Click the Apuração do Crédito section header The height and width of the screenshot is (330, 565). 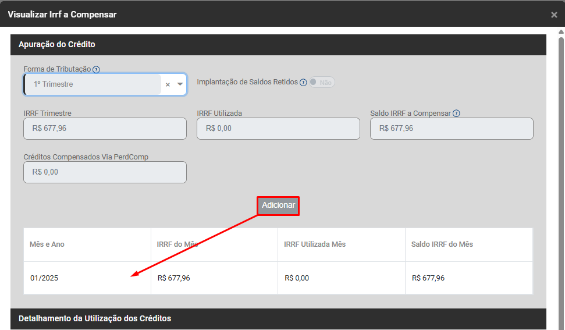pyautogui.click(x=57, y=44)
